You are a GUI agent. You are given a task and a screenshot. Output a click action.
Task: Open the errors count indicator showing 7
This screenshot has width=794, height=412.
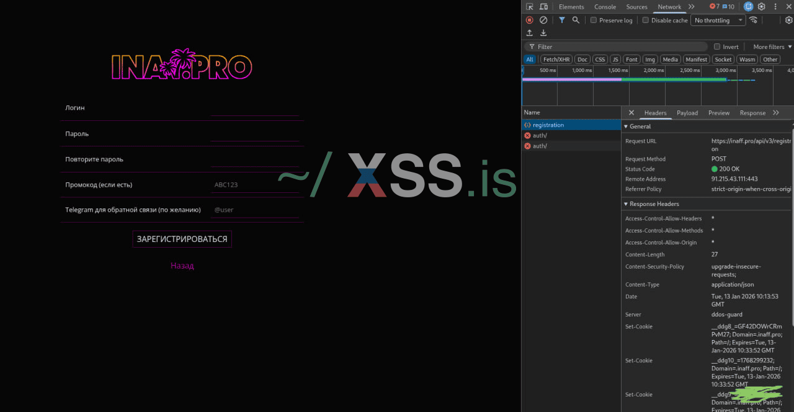714,7
